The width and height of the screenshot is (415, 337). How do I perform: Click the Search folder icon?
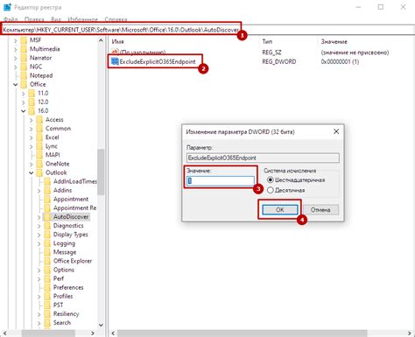pyautogui.click(x=47, y=323)
